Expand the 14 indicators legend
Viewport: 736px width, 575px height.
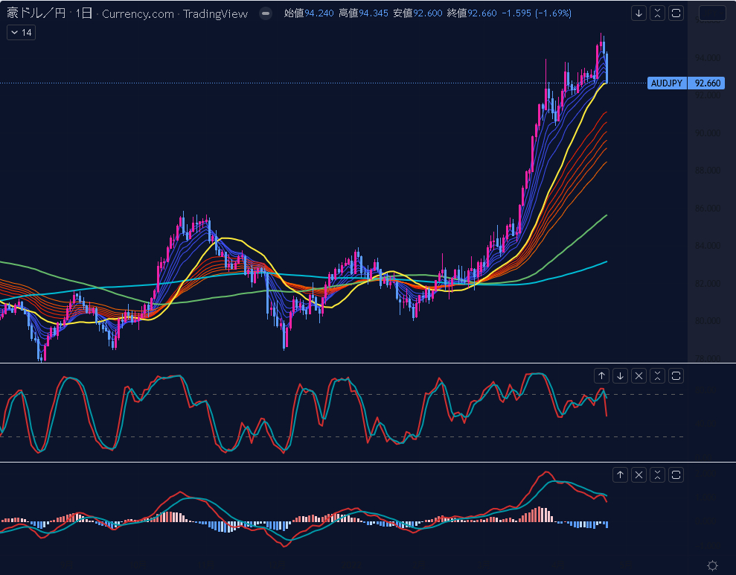(x=21, y=32)
